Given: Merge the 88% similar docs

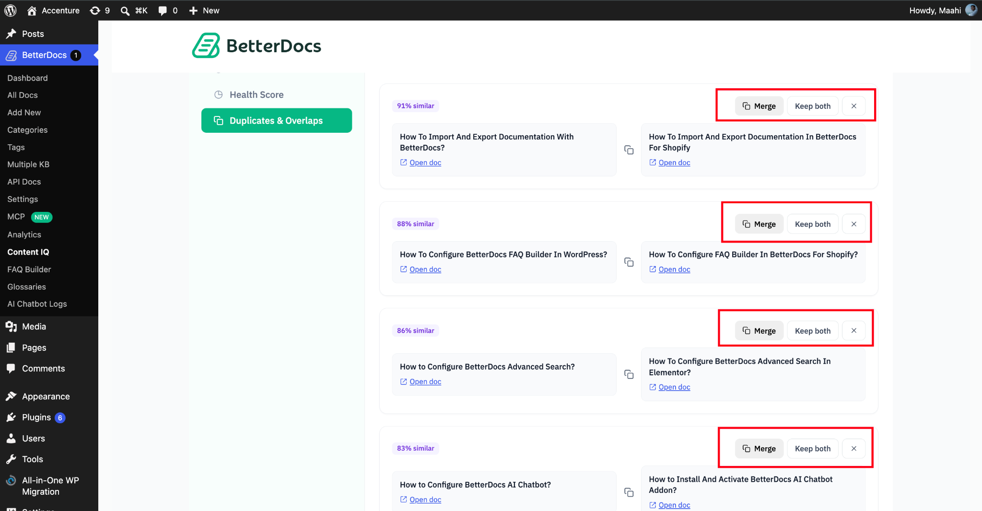Looking at the screenshot, I should coord(759,224).
